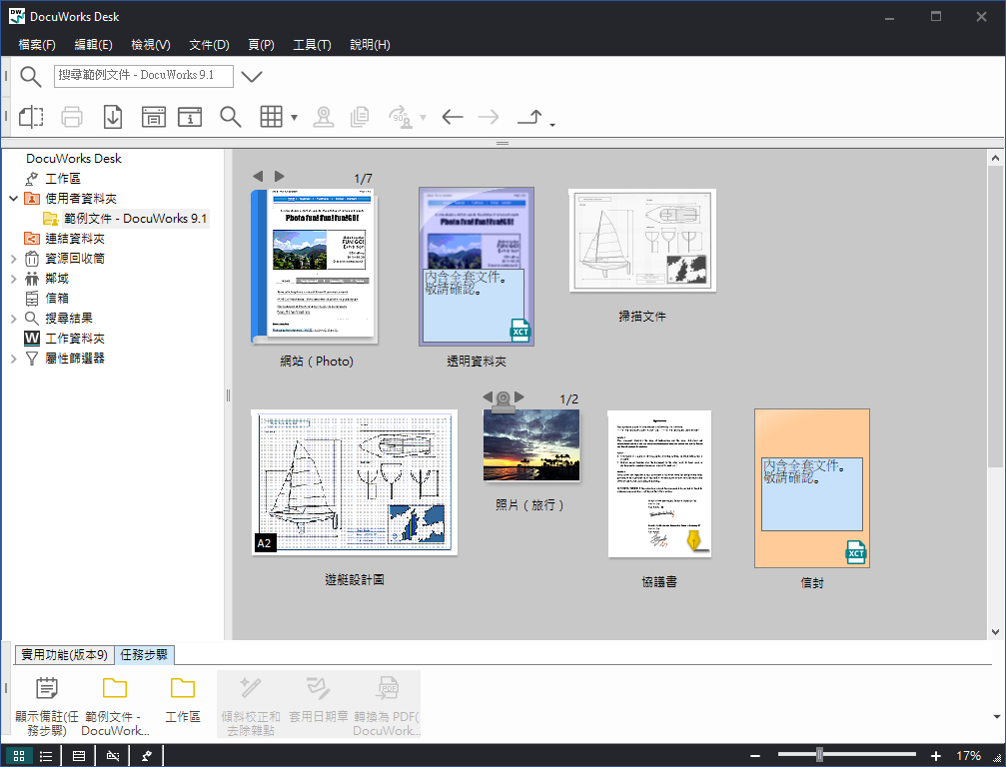
Task: Switch to thumbnail display mode in status bar
Action: pyautogui.click(x=19, y=756)
